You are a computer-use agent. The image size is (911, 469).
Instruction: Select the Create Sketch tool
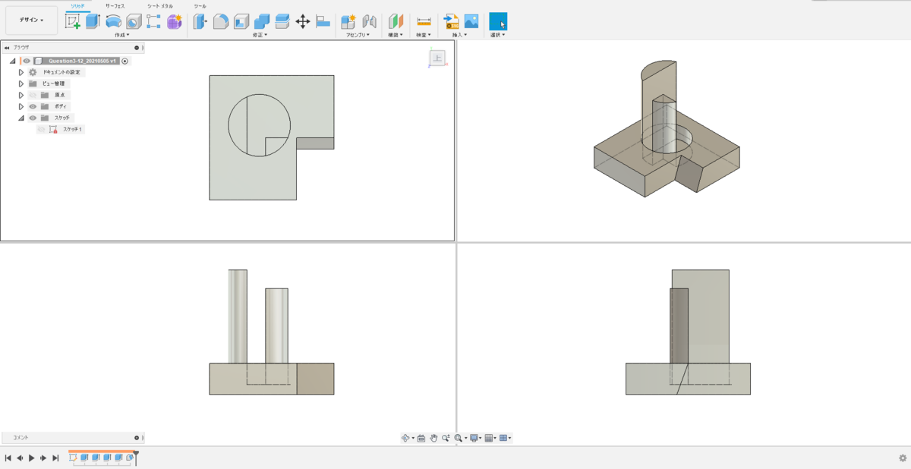[73, 21]
